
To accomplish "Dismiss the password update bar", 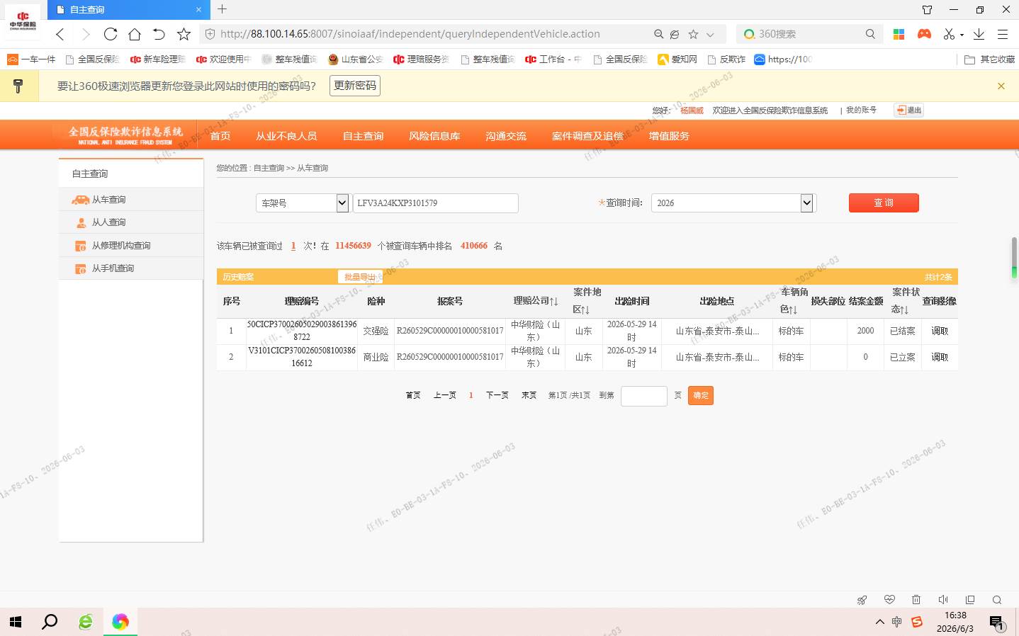I will (1001, 86).
